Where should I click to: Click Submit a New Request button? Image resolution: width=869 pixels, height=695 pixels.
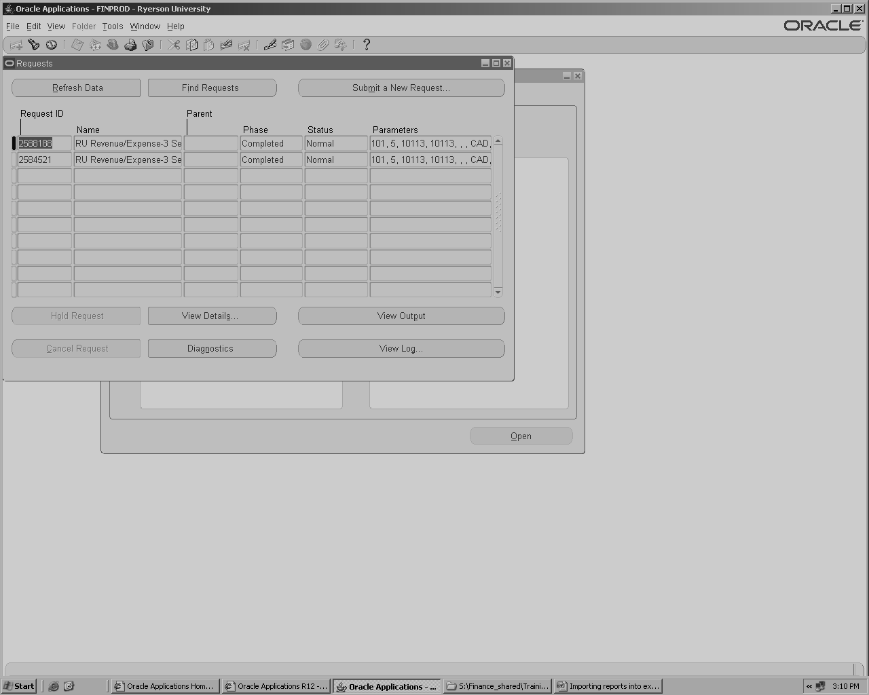401,88
